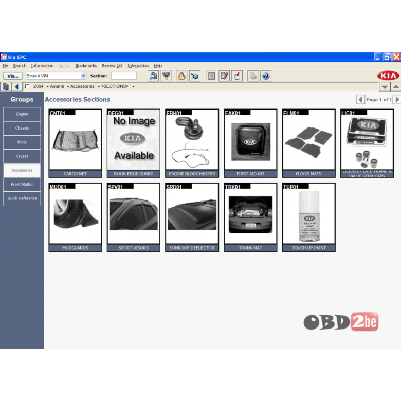Open the SPORT VISORS section thumbnail
Screen dimensions: 401x401
click(x=134, y=217)
